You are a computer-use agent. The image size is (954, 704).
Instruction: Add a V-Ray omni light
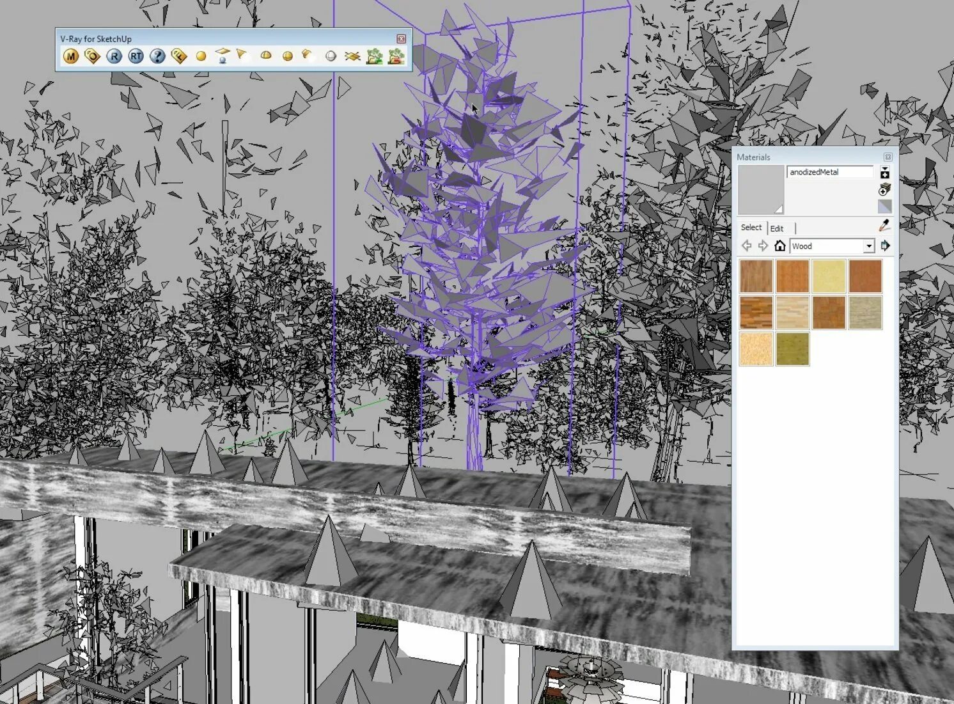click(199, 56)
